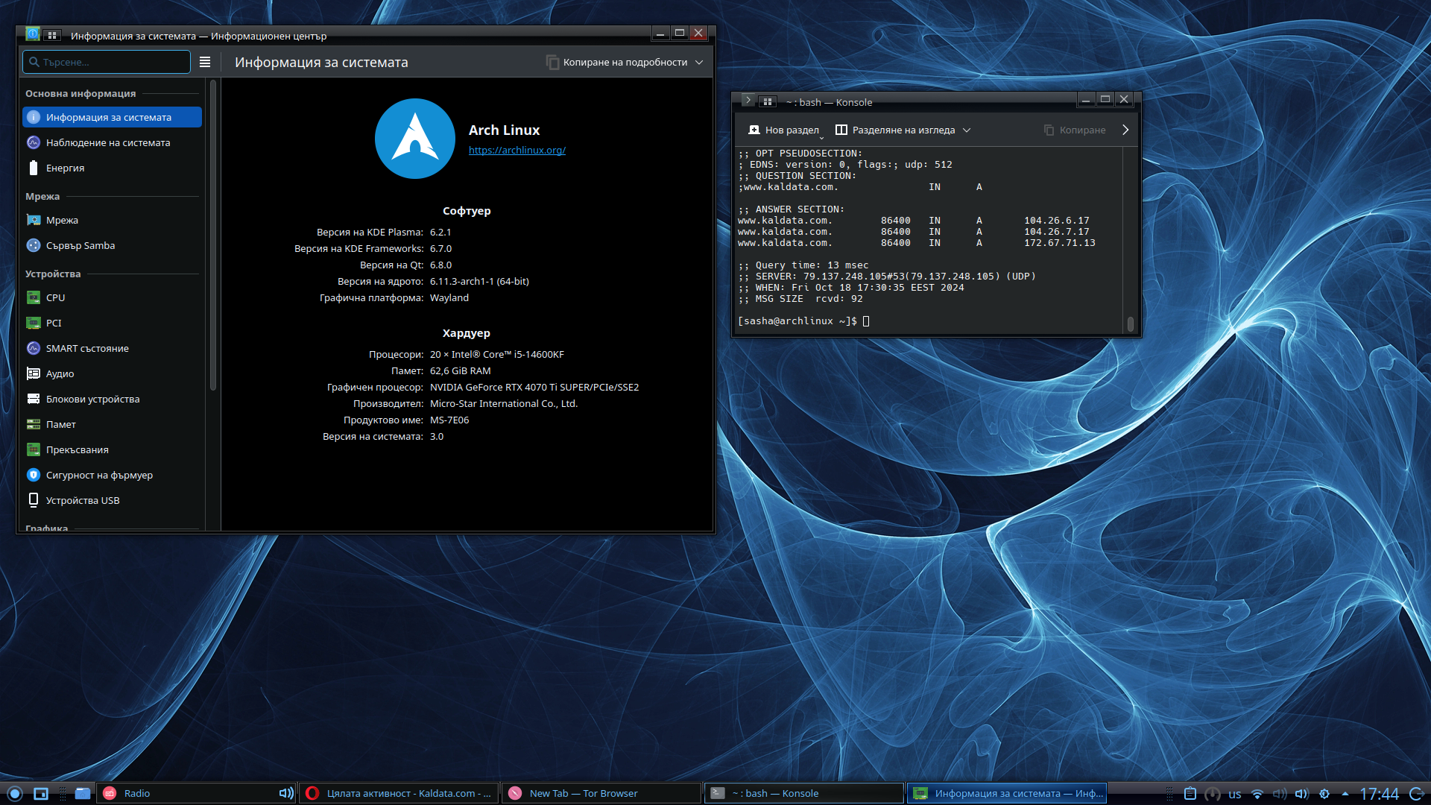Click the show desktop pager icon
The width and height of the screenshot is (1431, 805).
(41, 793)
